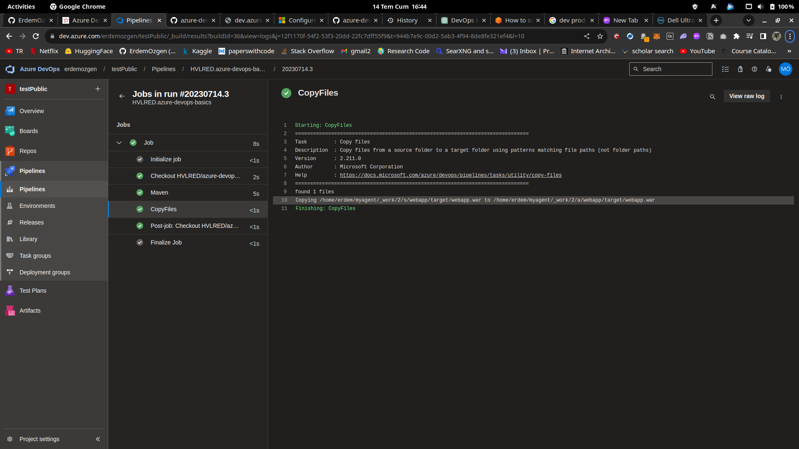Open the copy-files documentation link
This screenshot has width=799, height=449.
pos(450,175)
